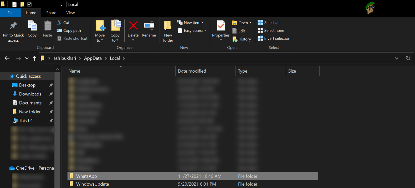Open the Move to menu
This screenshot has width=415, height=188.
click(100, 31)
